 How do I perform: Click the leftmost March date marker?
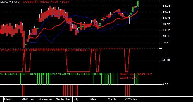tap(8, 99)
